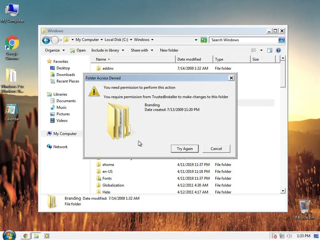
Task: Close the Folder Access Denied dialog
Action: [231, 78]
